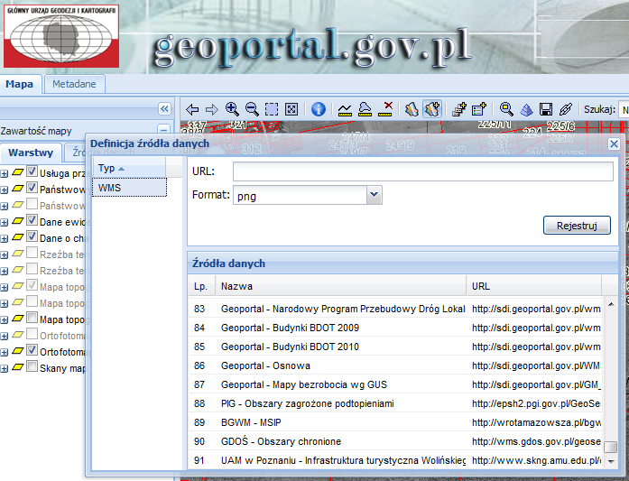Collapse the left panel with double-arrow icon
This screenshot has height=481, width=629.
(164, 108)
